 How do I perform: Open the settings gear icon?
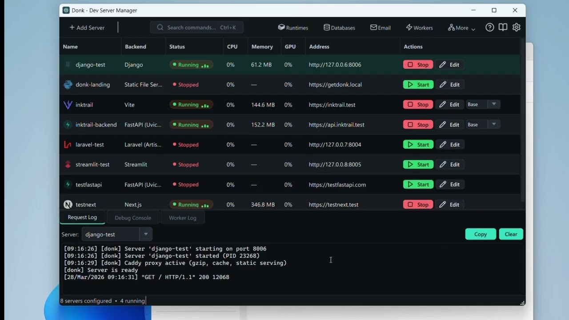pyautogui.click(x=516, y=28)
